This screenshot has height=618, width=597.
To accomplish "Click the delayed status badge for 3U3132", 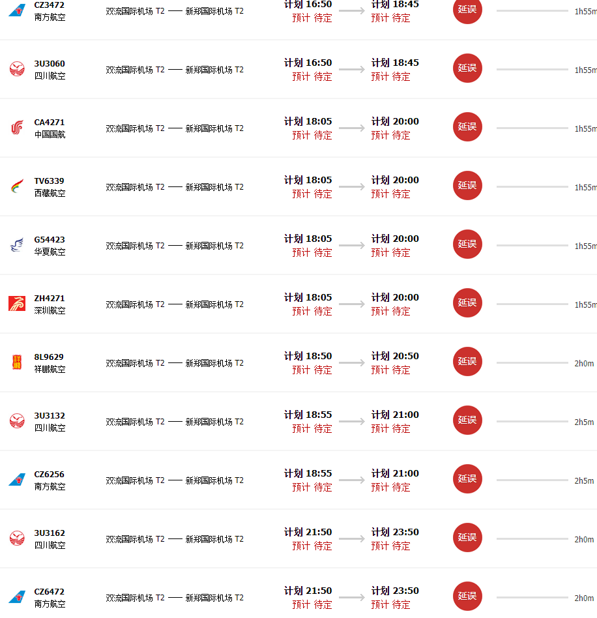I will (467, 420).
